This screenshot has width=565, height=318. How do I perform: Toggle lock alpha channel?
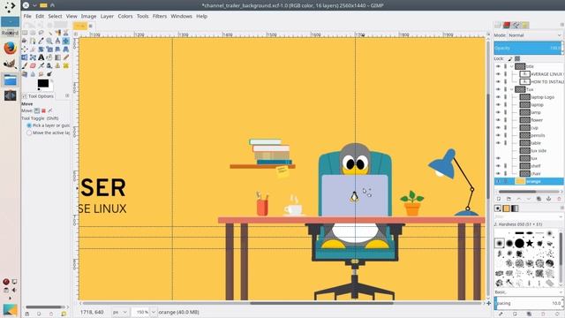pos(517,58)
